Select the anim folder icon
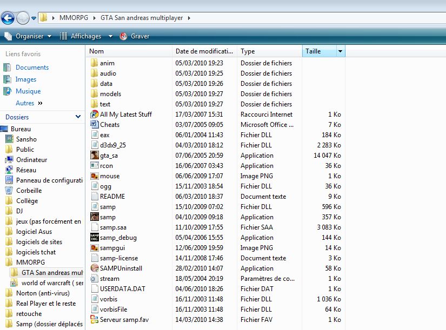The height and width of the screenshot is (330, 446). pos(94,63)
